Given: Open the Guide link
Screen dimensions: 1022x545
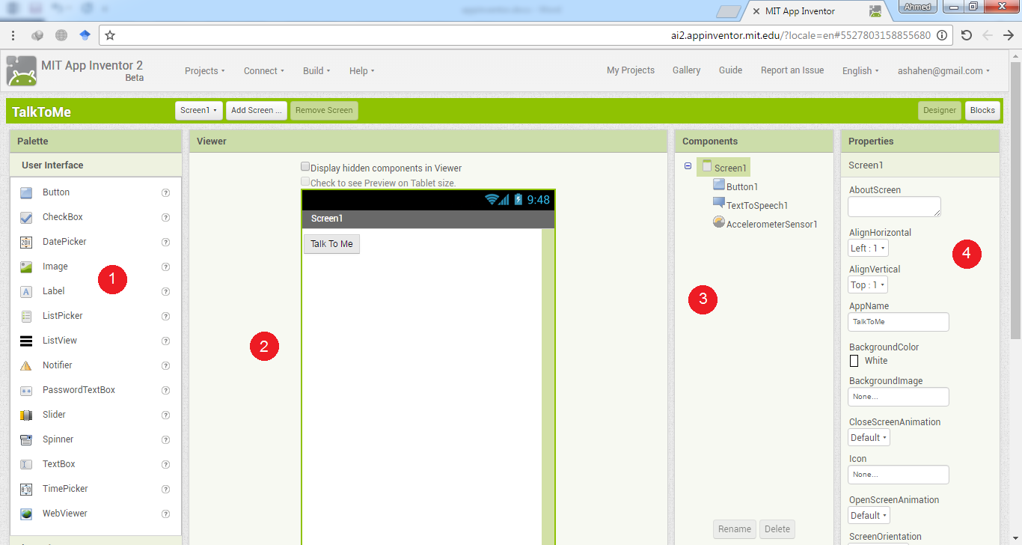Looking at the screenshot, I should [x=730, y=70].
